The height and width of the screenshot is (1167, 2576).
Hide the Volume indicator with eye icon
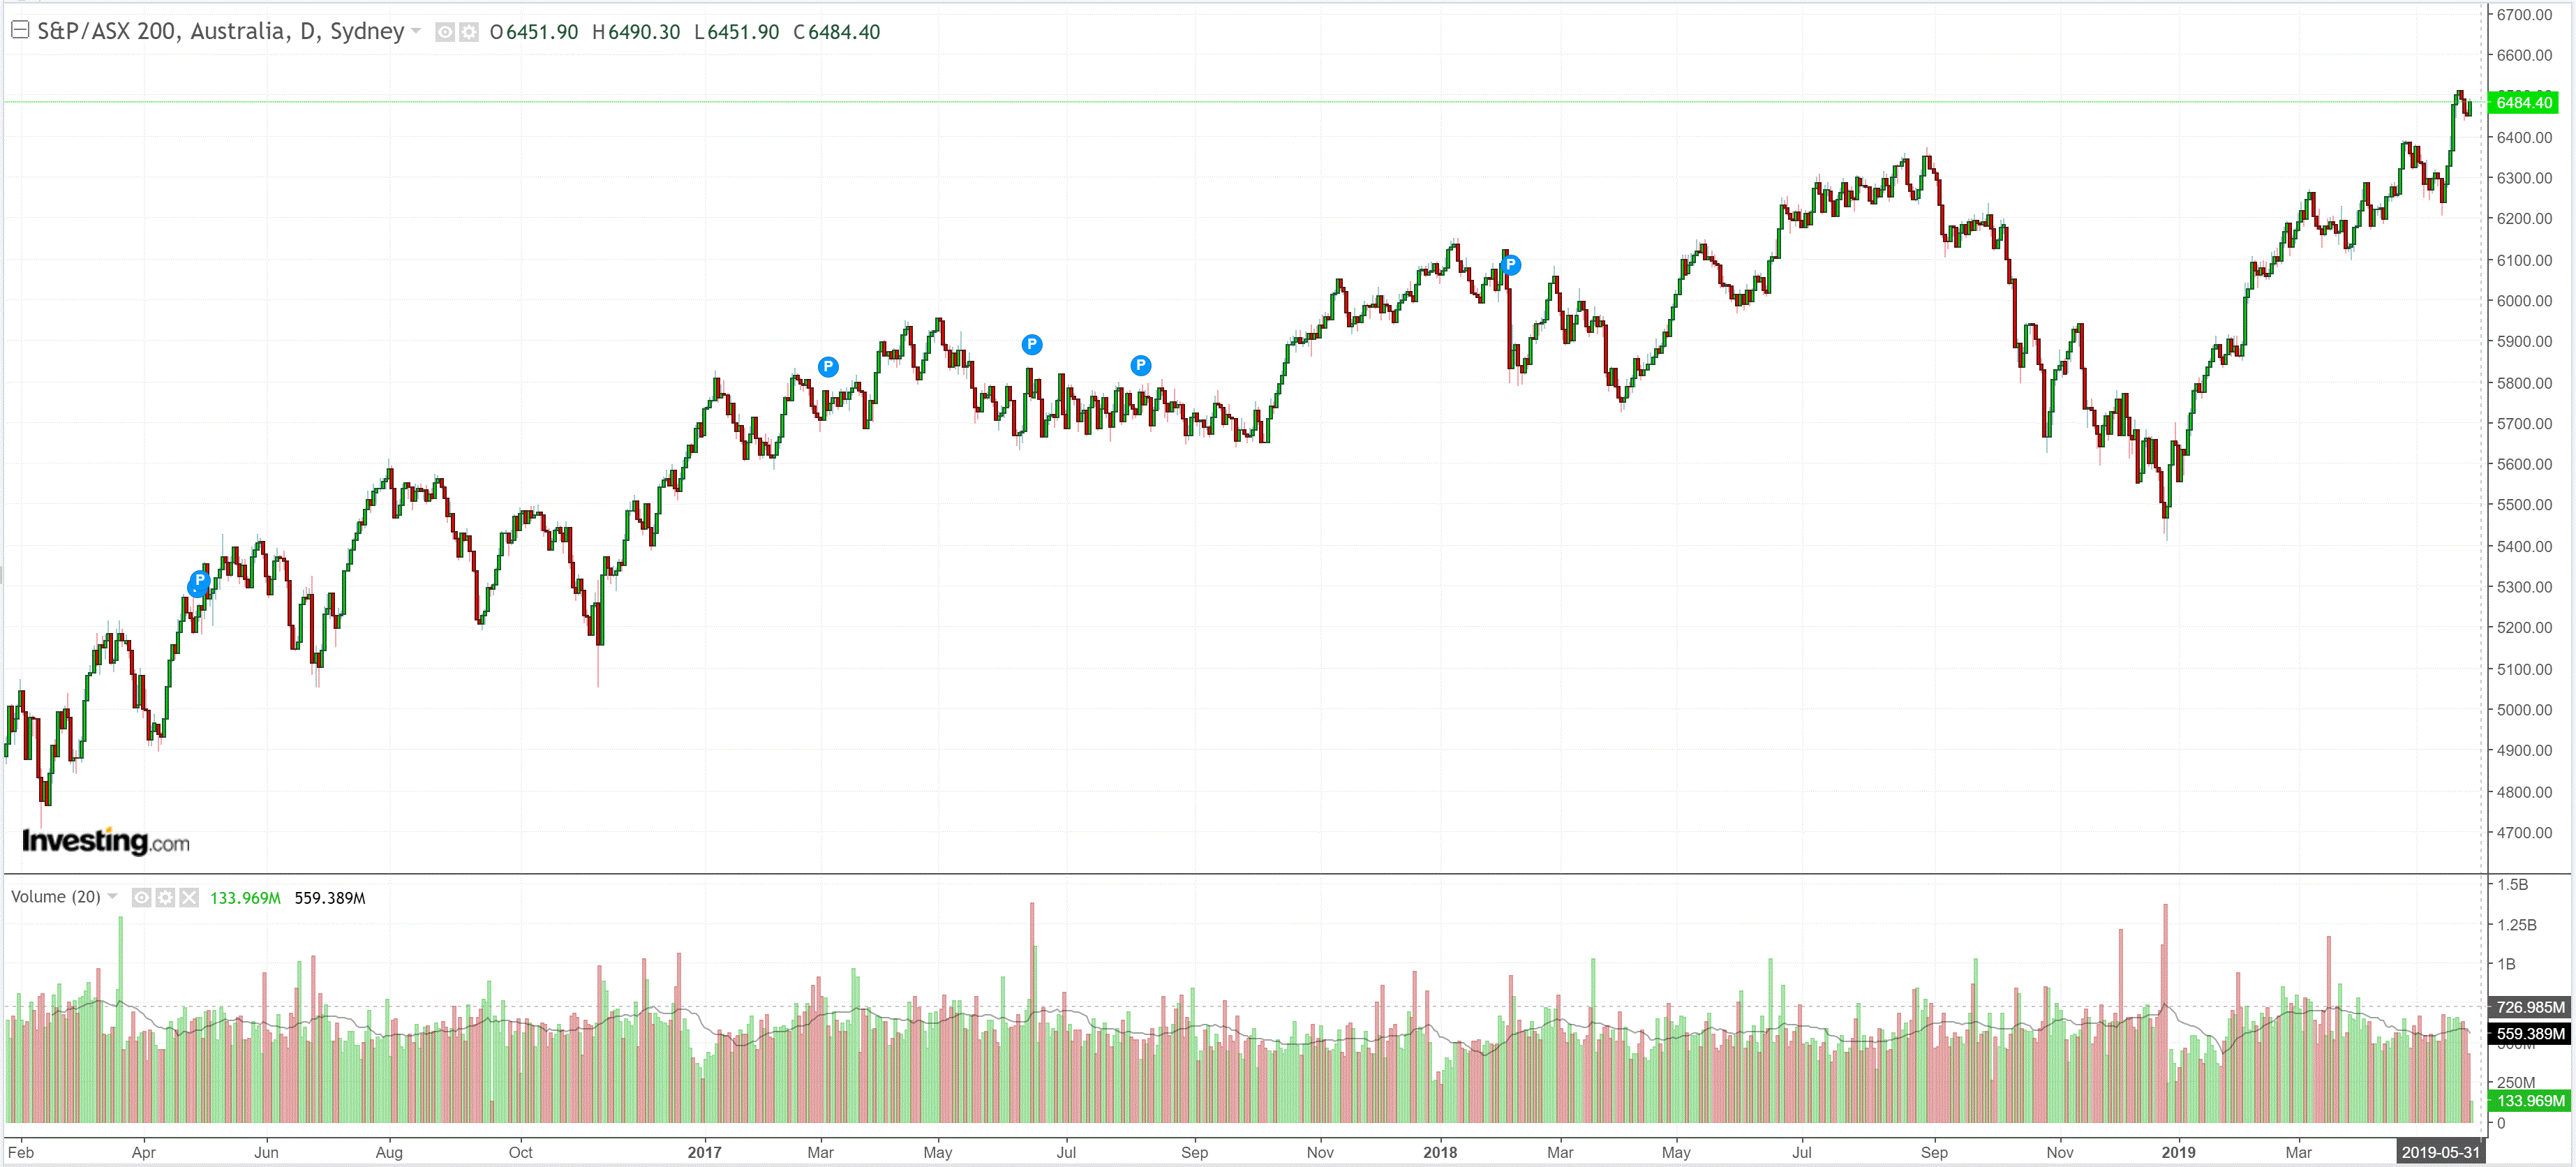point(142,897)
